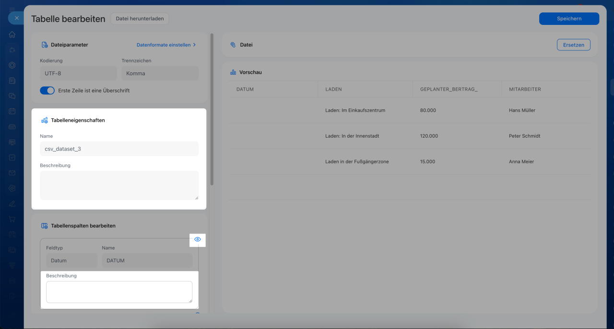Open the card icon below booking in sidebar
Viewport: 614px width, 329px height.
[12, 249]
